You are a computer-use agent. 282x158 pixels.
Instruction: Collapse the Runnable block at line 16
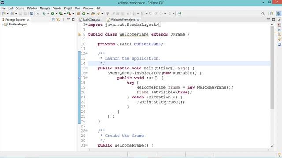[x=86, y=73]
